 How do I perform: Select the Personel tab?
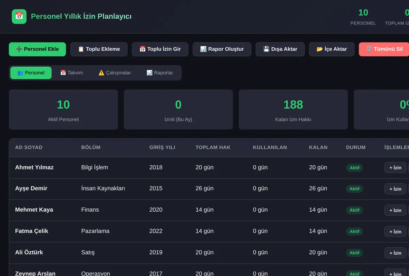(x=31, y=73)
